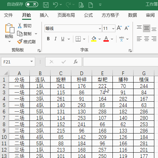This screenshot has height=158, width=158.
Task: Select row 7 header
Action: tap(4, 118)
